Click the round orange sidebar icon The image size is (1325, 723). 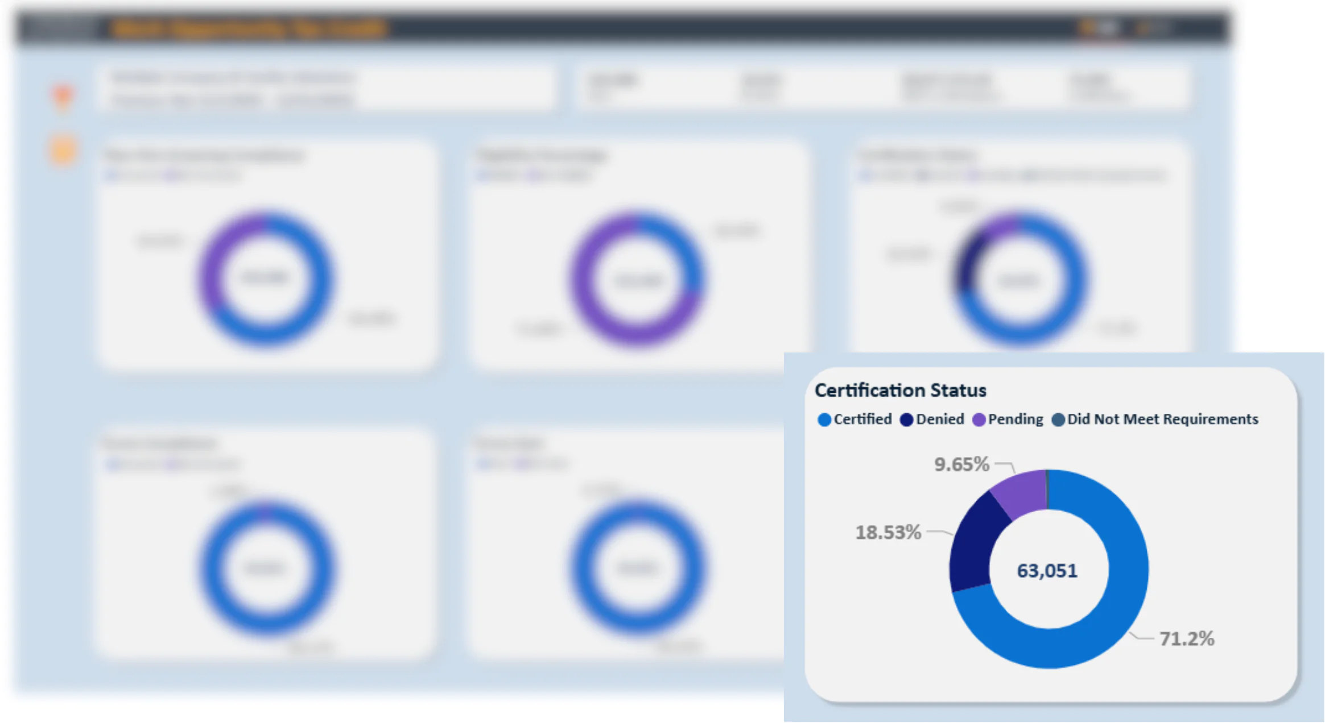point(63,150)
